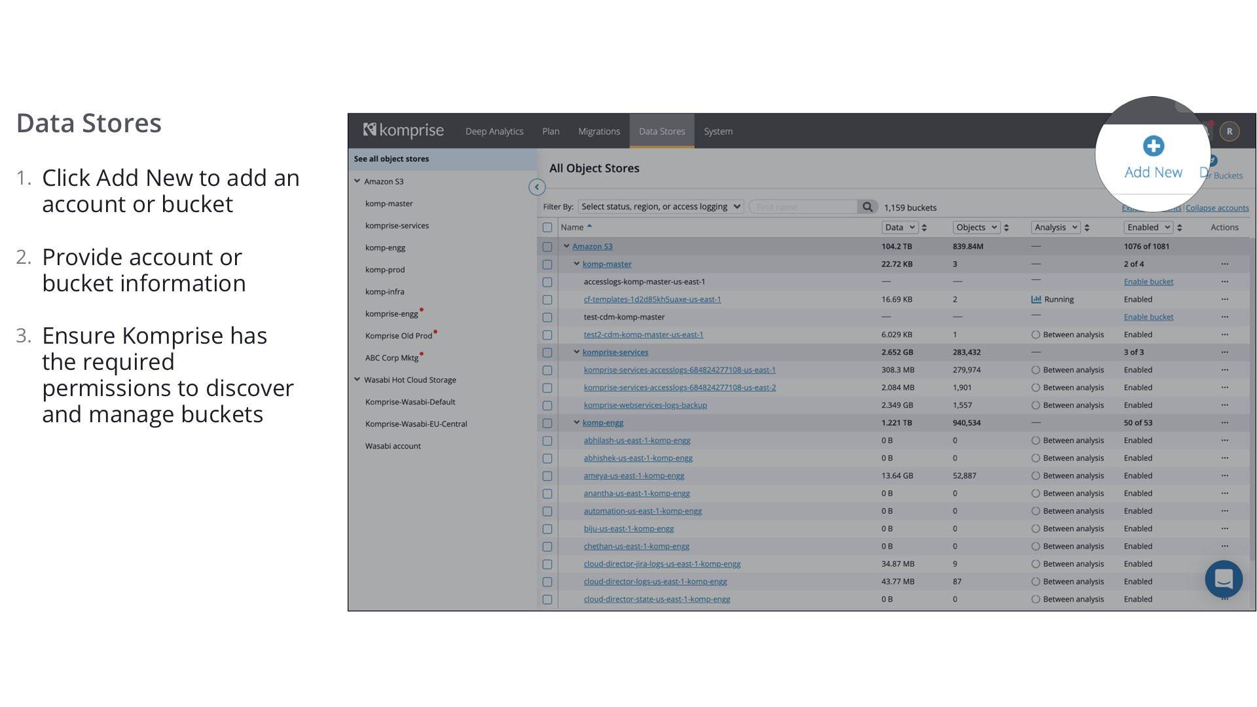Sort by Objects column arrows
This screenshot has width=1257, height=707.
pos(1006,228)
